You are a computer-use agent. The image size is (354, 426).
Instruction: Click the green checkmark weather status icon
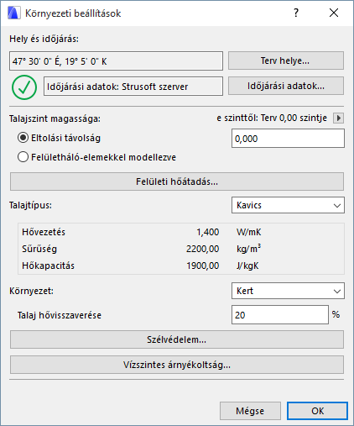pyautogui.click(x=24, y=87)
